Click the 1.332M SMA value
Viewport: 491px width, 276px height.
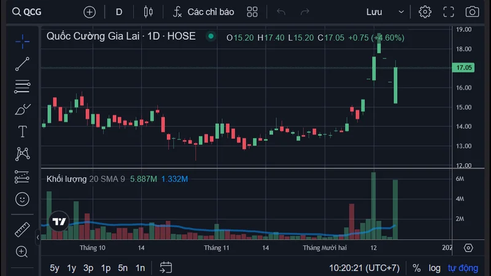click(174, 179)
